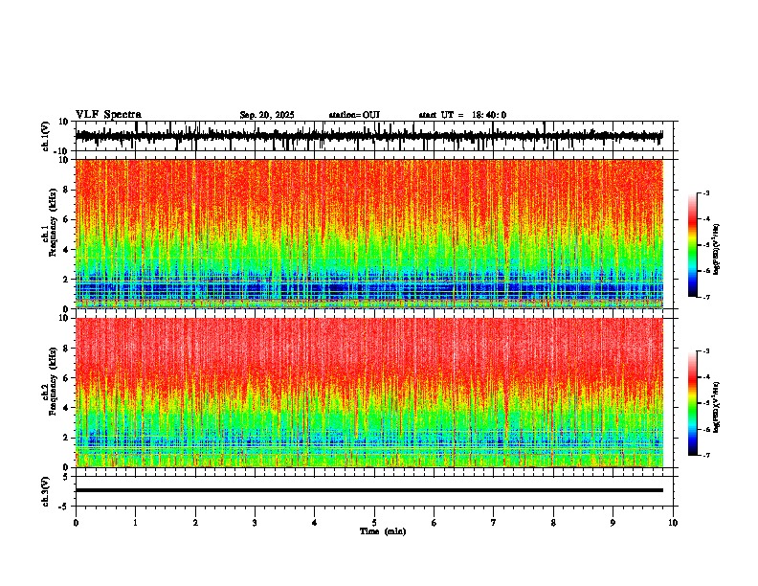Click the "ch.1(V)" waveform axis label
758x586 pixels.
pyautogui.click(x=46, y=136)
